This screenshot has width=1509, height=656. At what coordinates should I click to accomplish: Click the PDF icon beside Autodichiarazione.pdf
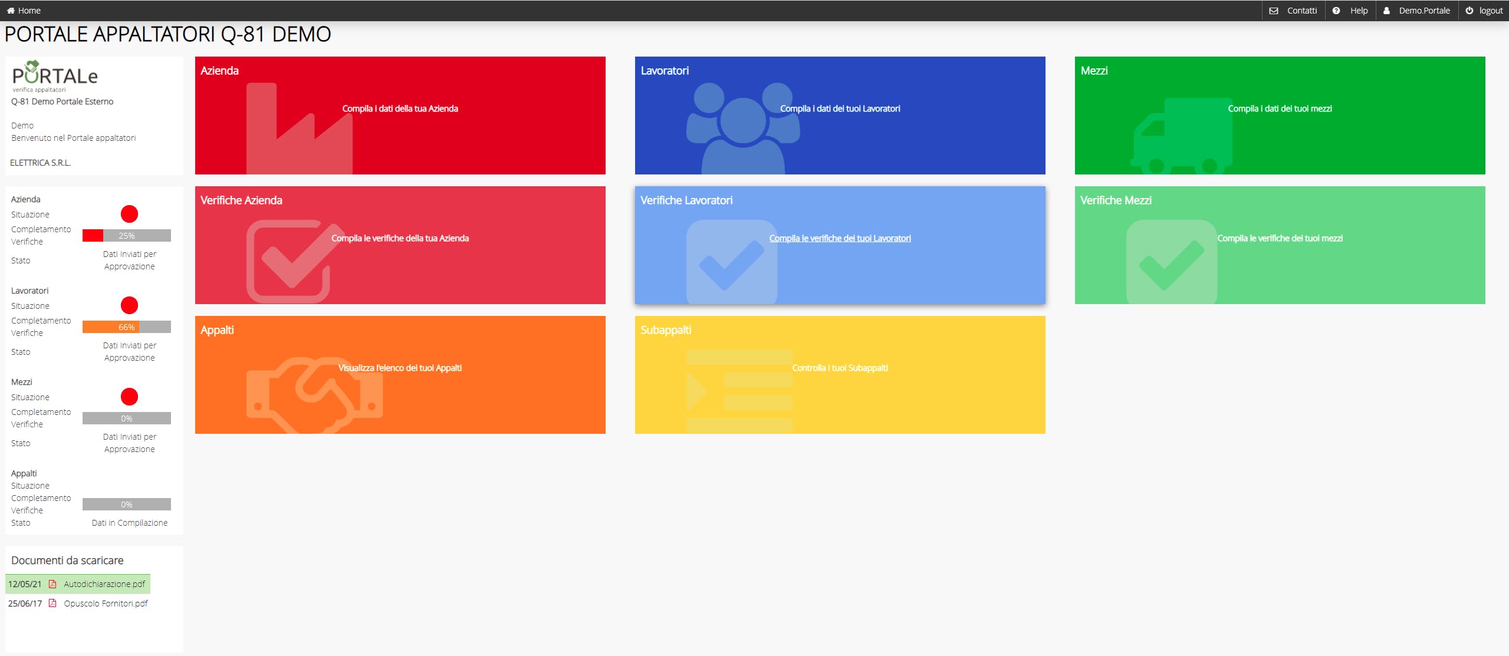click(52, 584)
